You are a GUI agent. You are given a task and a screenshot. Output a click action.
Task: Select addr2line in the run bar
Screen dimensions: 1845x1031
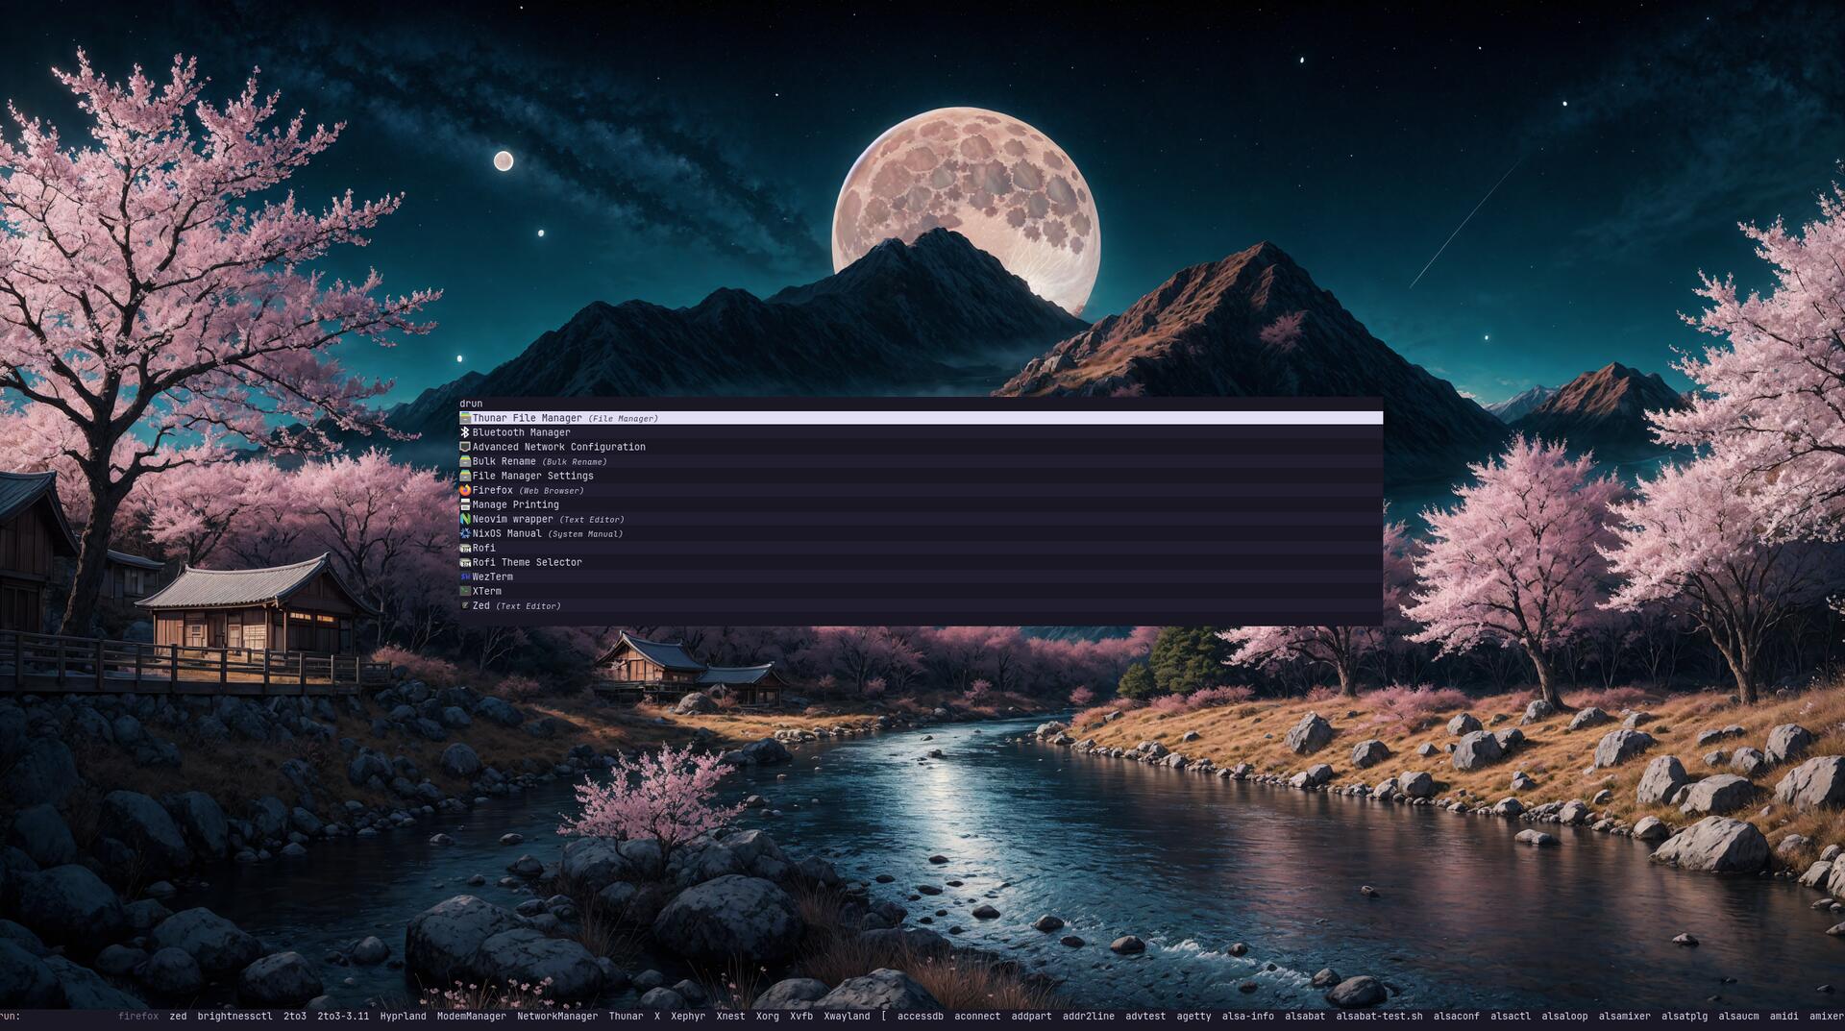click(1089, 1016)
